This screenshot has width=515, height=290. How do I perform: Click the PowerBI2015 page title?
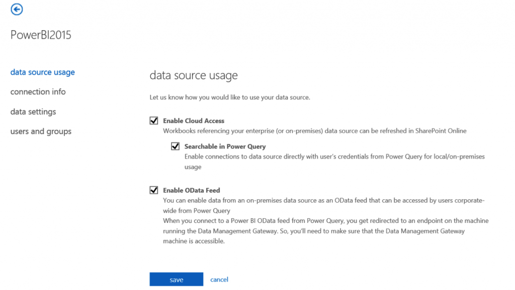click(41, 35)
